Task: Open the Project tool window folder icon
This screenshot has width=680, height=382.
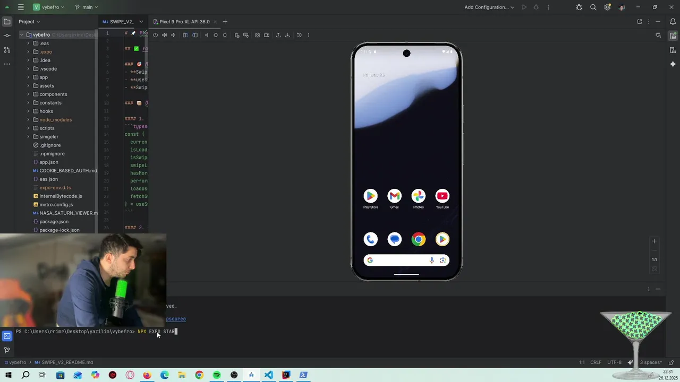Action: coord(7,22)
